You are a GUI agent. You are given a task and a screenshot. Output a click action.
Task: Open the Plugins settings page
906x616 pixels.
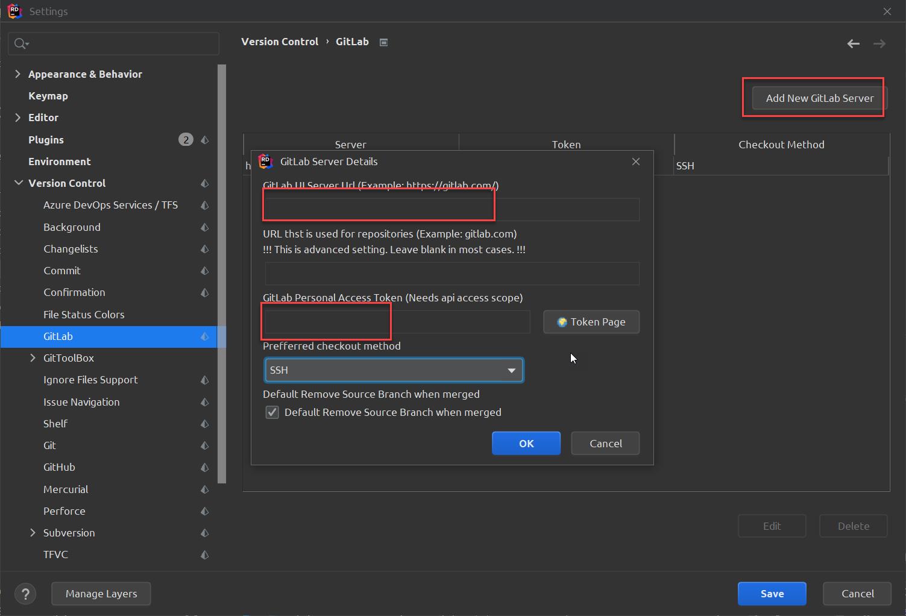(x=46, y=140)
